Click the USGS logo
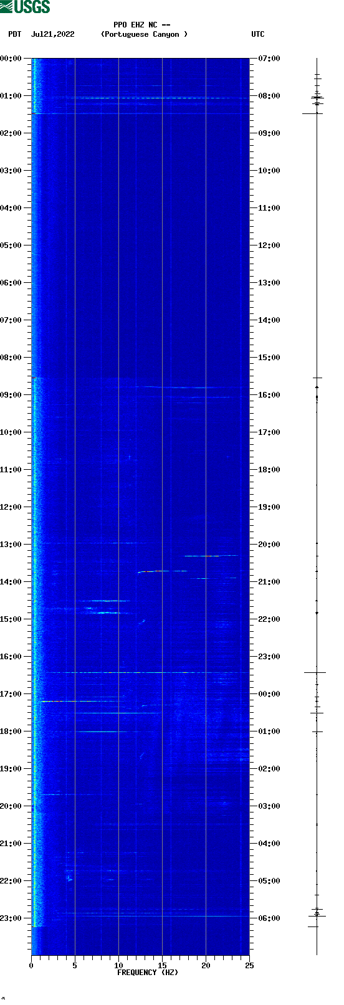The width and height of the screenshot is (344, 1005). [25, 7]
